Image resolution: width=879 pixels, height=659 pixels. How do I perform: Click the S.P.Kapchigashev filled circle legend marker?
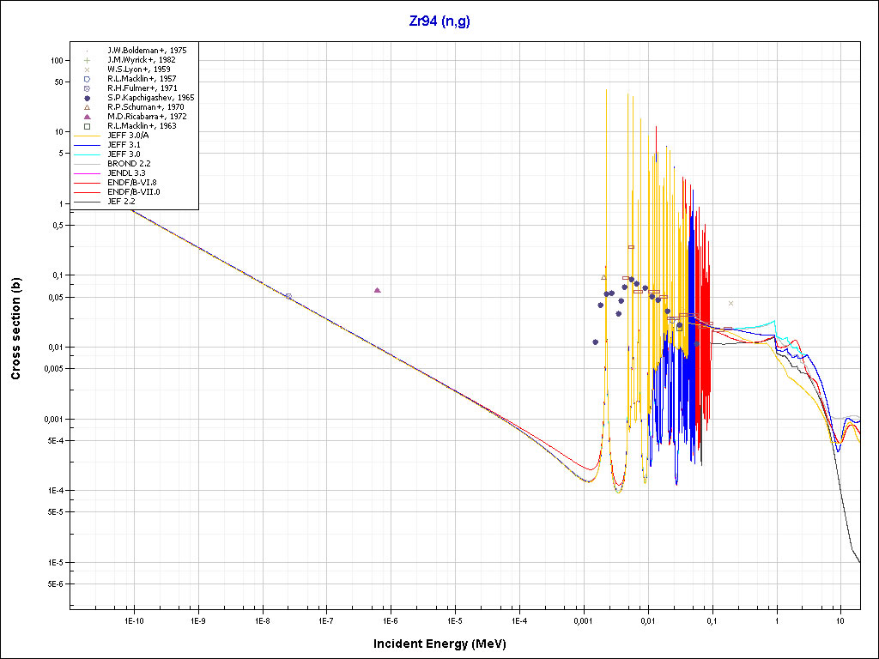coord(88,98)
